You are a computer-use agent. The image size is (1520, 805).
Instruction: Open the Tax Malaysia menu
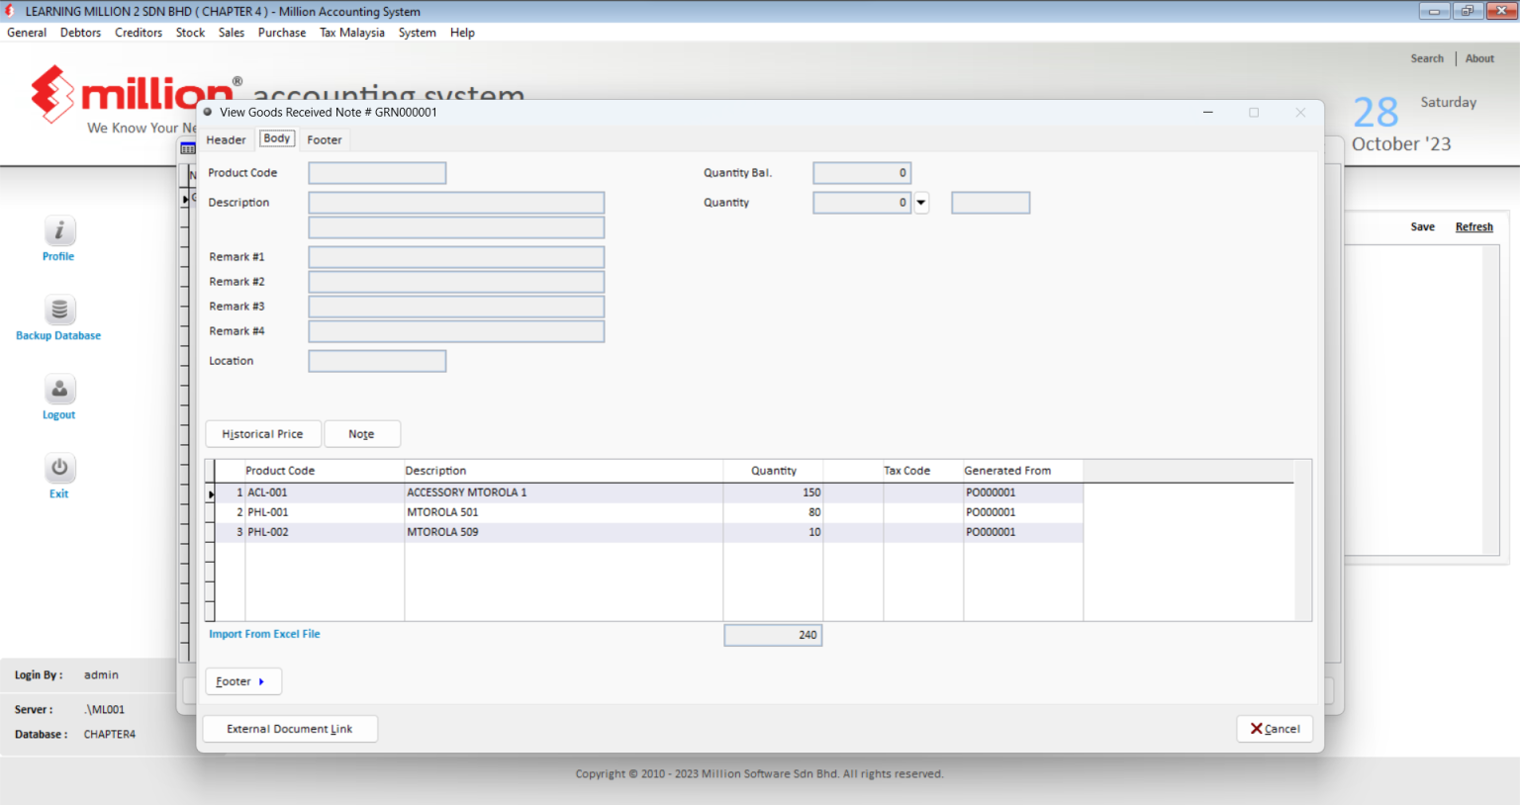click(351, 32)
